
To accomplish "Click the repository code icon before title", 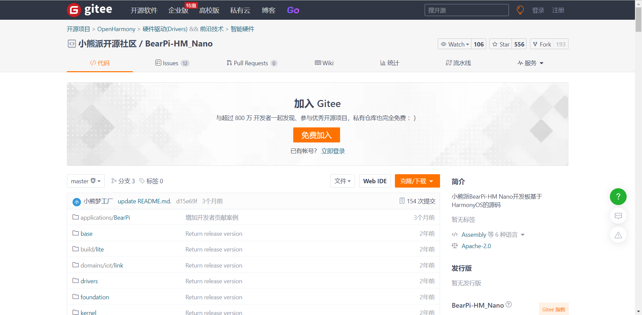I will point(72,44).
